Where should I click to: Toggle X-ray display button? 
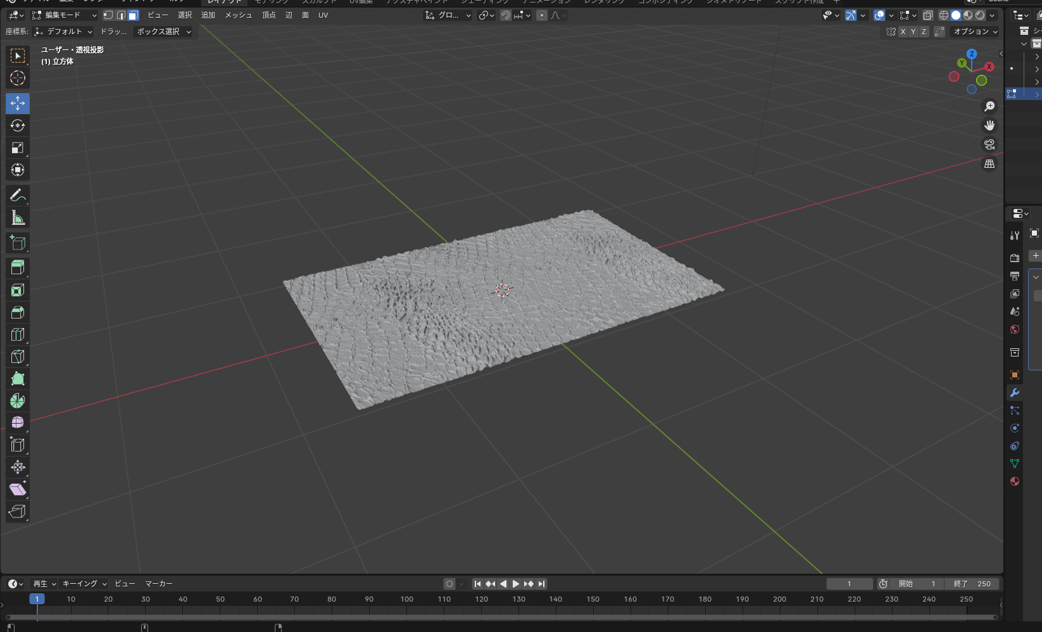927,15
